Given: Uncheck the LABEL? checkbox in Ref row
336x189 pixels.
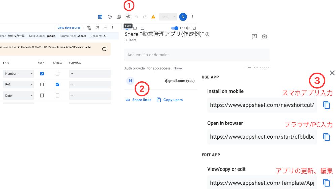Looking at the screenshot, I should click(57, 84).
